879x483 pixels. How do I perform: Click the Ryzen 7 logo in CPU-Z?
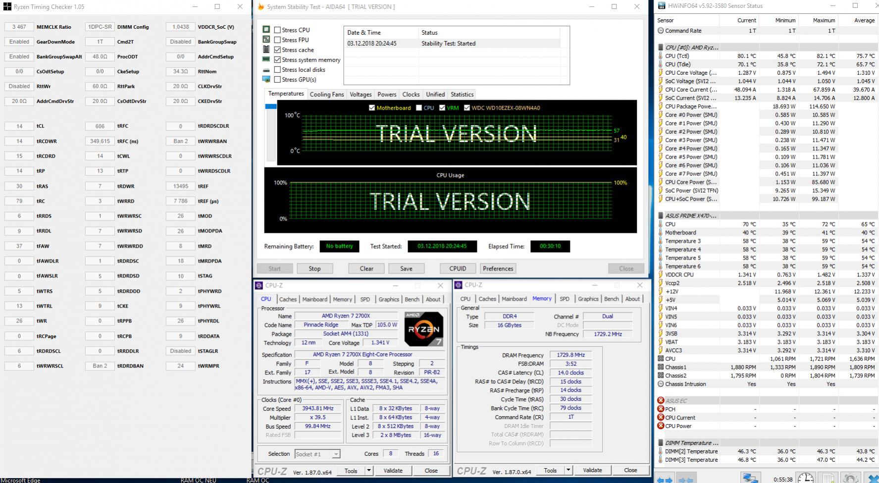(x=423, y=329)
